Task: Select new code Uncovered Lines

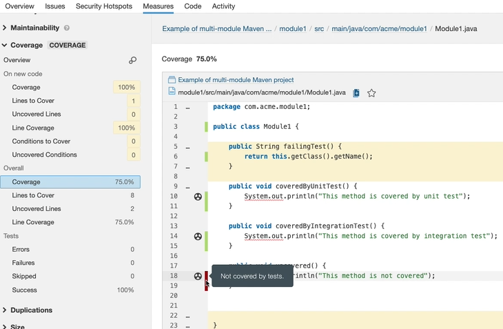Action: point(70,114)
